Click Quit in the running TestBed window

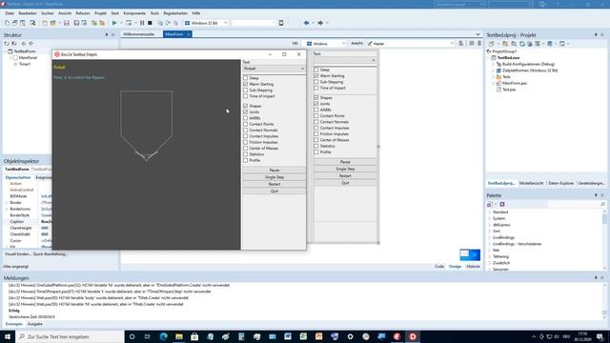(274, 191)
